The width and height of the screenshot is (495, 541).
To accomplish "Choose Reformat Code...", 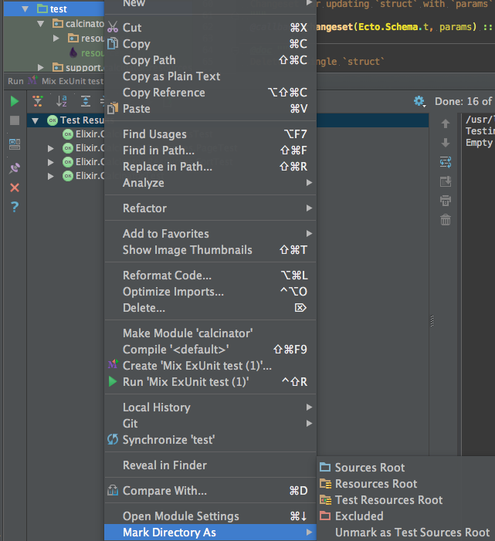I will [x=211, y=276].
